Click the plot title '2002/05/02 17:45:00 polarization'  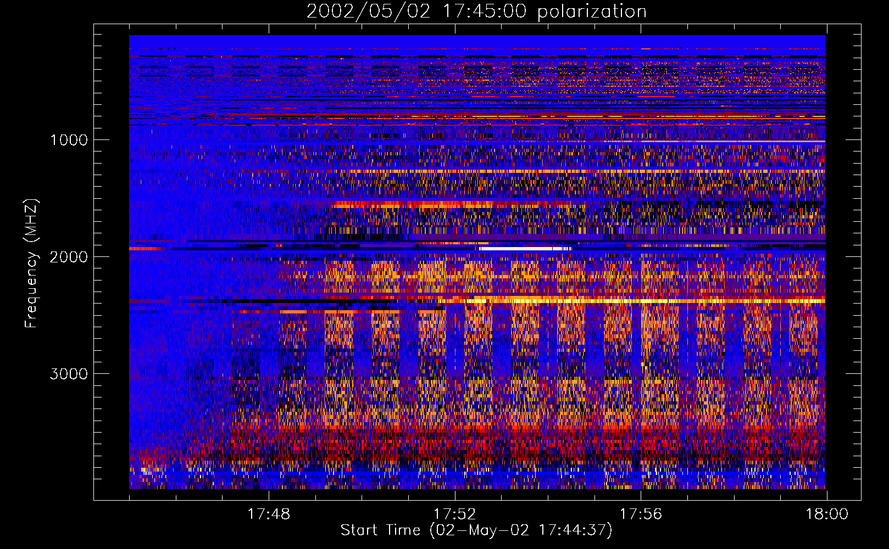pyautogui.click(x=476, y=12)
